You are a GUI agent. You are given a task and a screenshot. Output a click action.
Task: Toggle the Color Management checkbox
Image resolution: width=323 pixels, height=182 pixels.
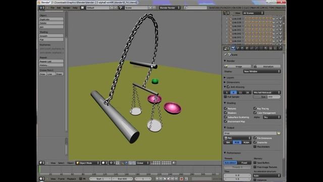255,113
